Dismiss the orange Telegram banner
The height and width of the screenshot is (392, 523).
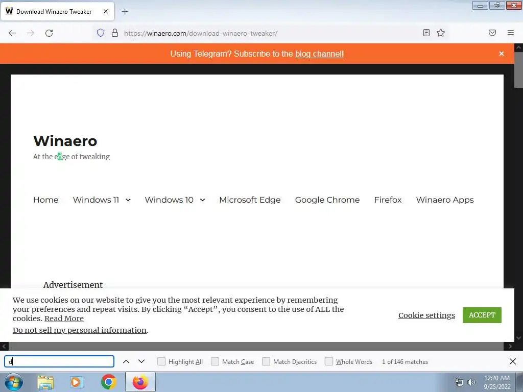pyautogui.click(x=502, y=54)
